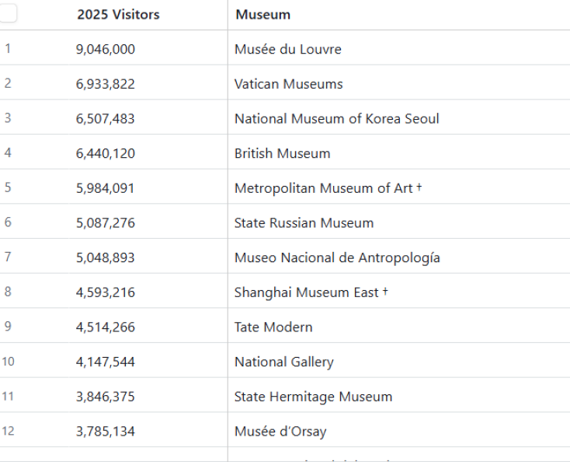Select National Museum of Korea Seoul cell

click(337, 119)
